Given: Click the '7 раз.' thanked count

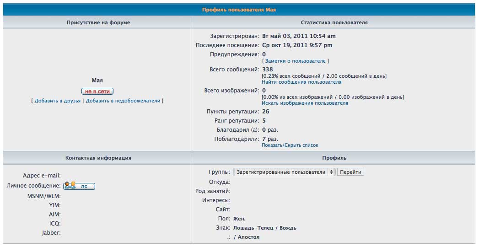Looking at the screenshot, I should point(270,139).
